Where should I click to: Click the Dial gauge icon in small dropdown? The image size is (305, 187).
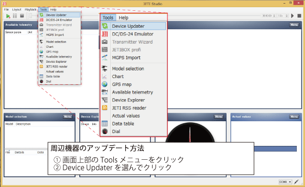(x=41, y=82)
